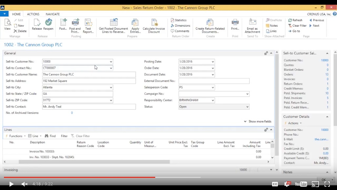
Task: Open the Functions menu in Lines
Action: [16, 136]
